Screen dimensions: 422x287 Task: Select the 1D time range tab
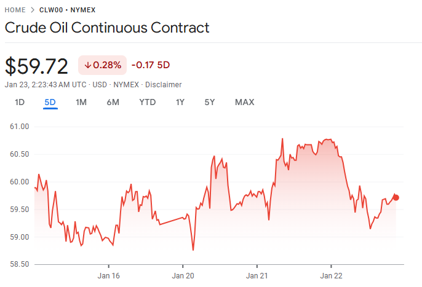pos(20,102)
